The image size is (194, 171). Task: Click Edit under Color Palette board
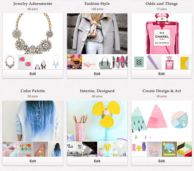coord(33,161)
